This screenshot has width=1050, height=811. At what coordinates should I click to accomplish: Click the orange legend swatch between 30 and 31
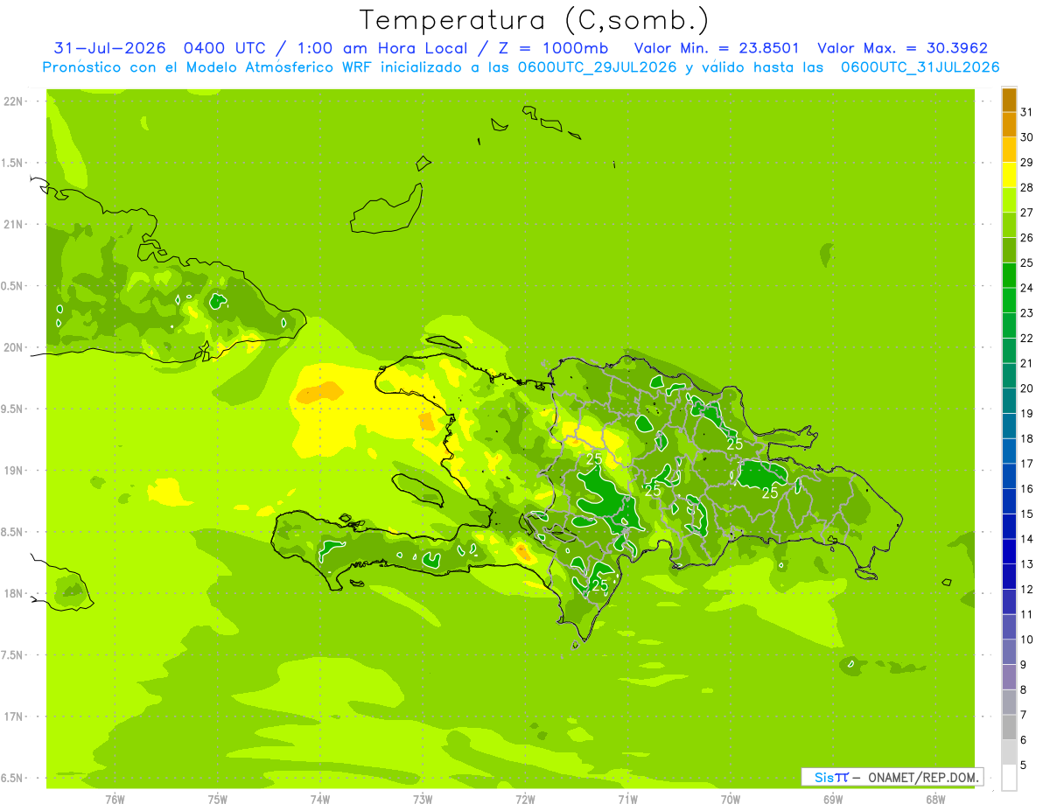point(1009,124)
